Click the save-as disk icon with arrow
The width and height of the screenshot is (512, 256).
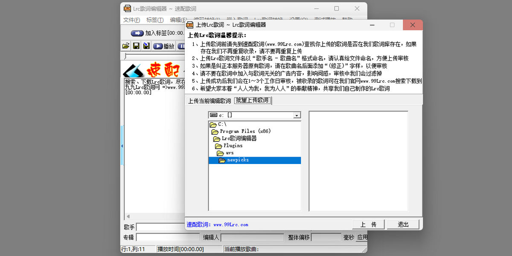[x=146, y=46]
